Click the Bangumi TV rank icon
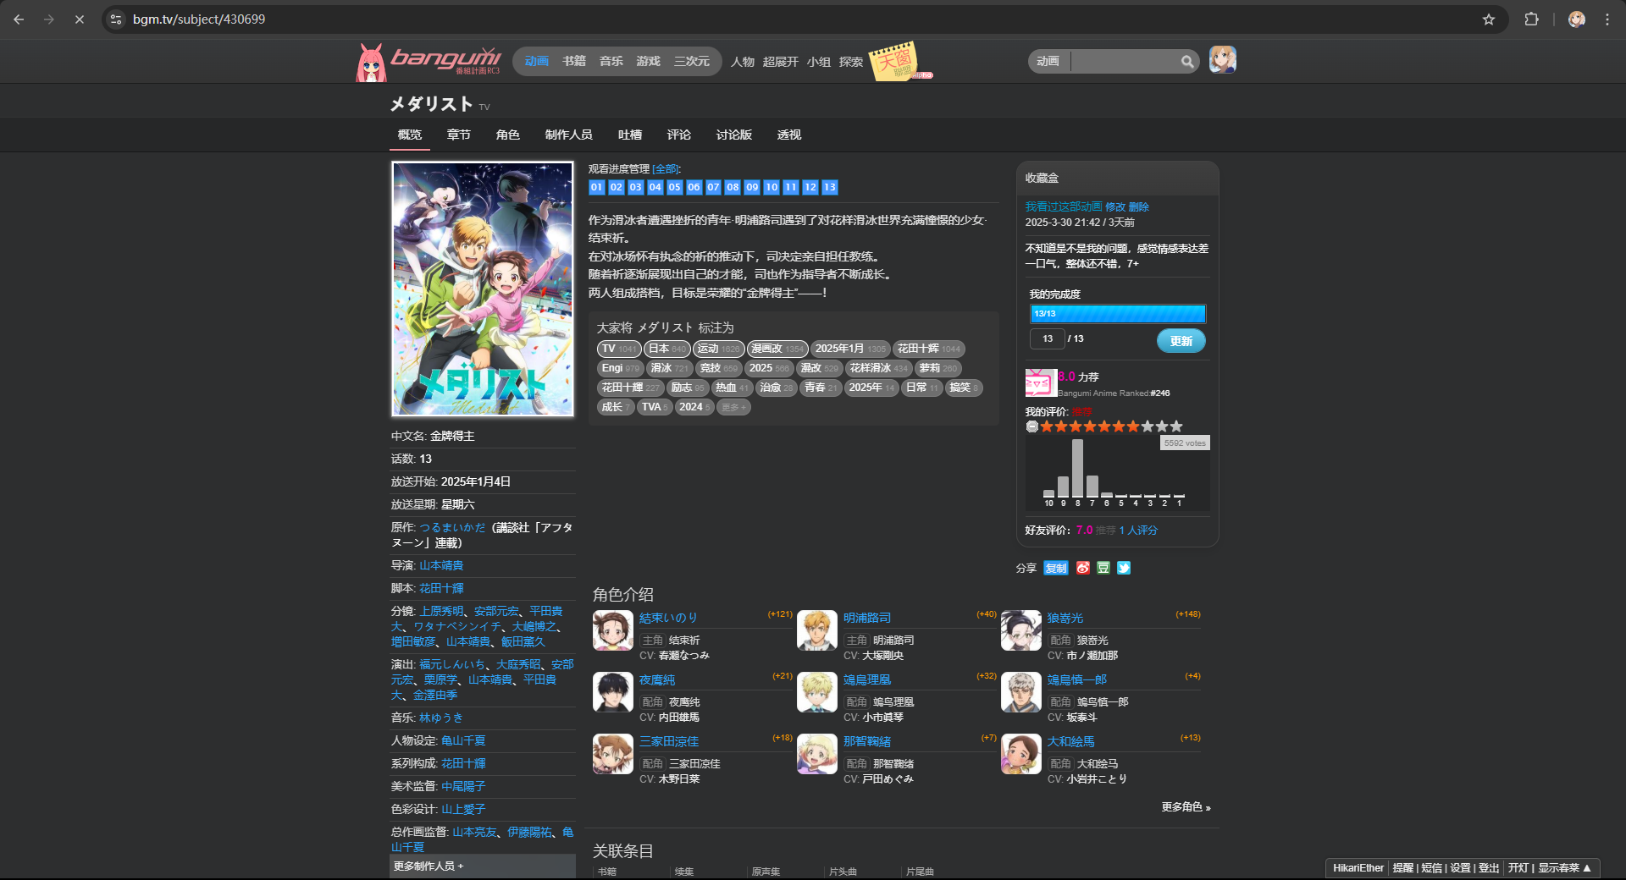The width and height of the screenshot is (1626, 880). tap(1041, 383)
